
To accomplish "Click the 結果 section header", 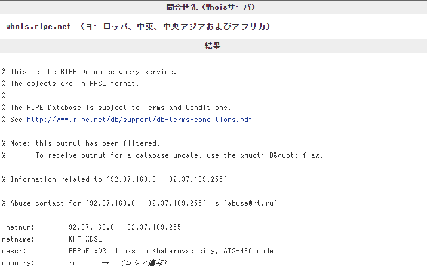I will 213,46.
